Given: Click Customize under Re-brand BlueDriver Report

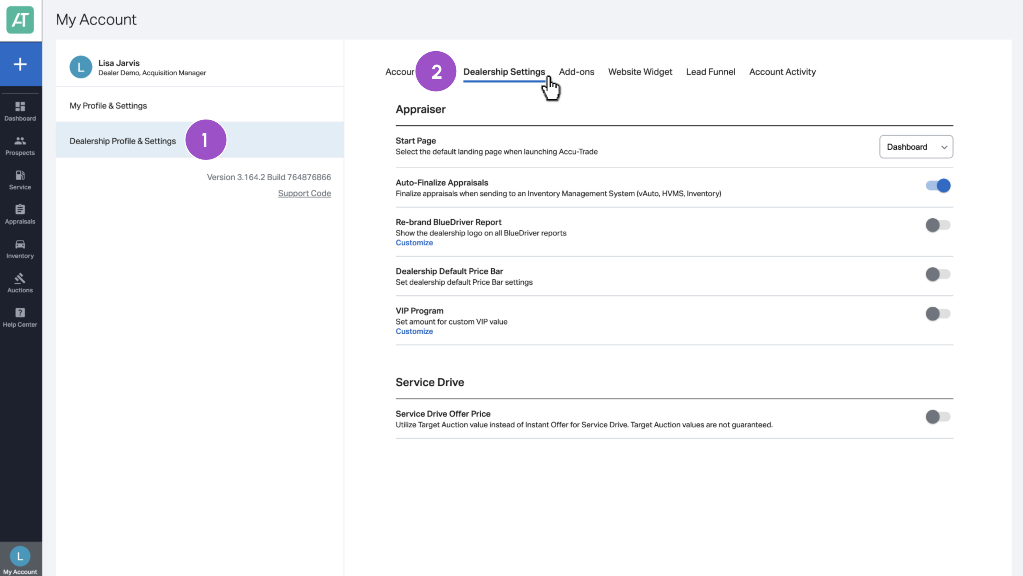Looking at the screenshot, I should (x=414, y=243).
